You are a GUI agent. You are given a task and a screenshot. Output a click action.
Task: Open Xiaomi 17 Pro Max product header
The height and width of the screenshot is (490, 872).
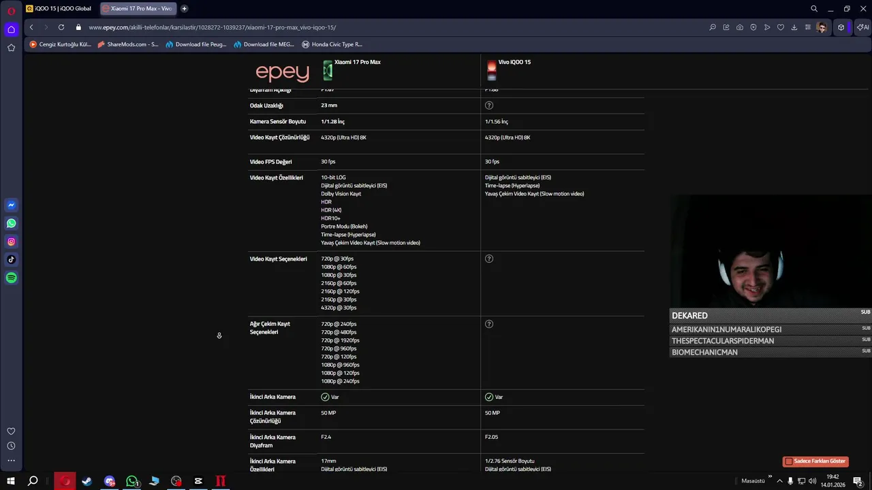tap(358, 62)
